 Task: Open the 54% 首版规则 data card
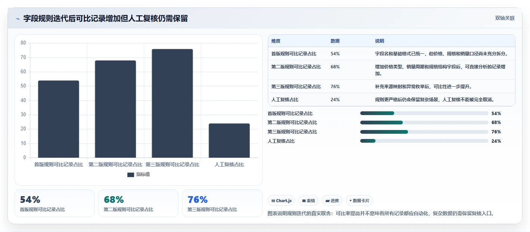click(x=55, y=203)
